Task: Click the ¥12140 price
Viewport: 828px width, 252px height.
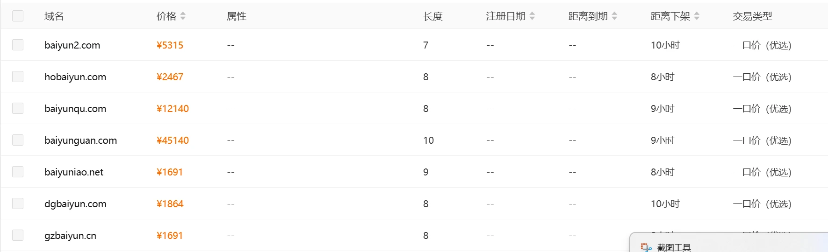Action: (x=173, y=109)
